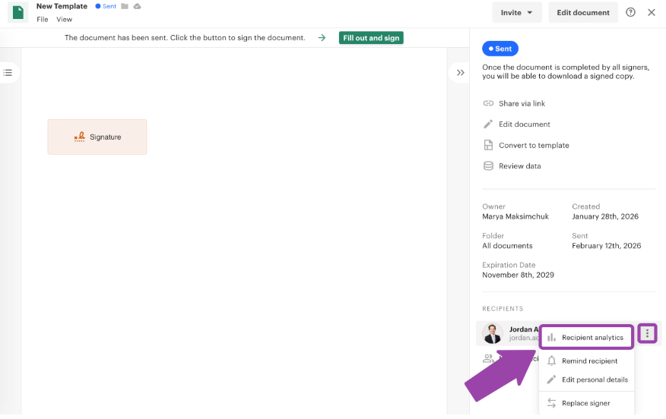The image size is (666, 419).
Task: Choose Replace signer from the menu
Action: 586,403
